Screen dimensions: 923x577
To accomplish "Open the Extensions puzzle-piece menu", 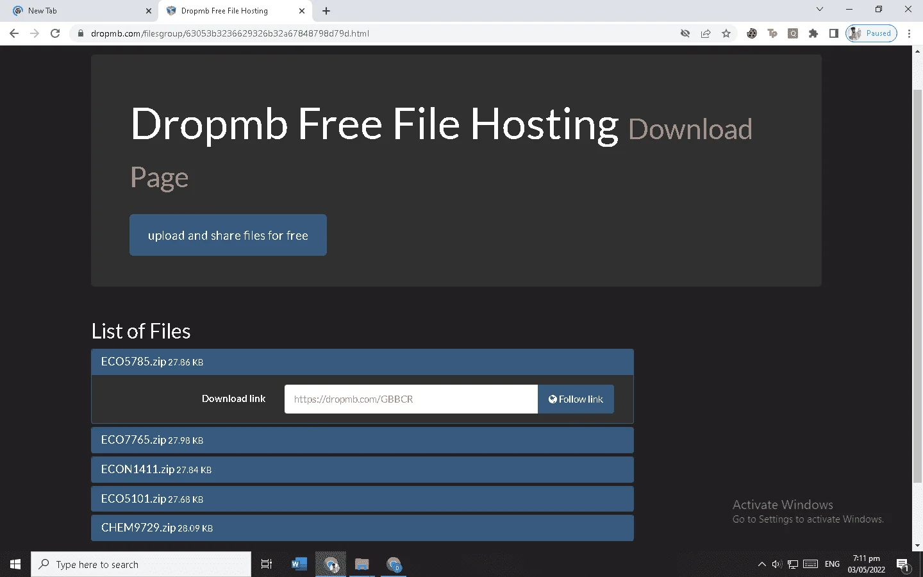I will [x=813, y=33].
